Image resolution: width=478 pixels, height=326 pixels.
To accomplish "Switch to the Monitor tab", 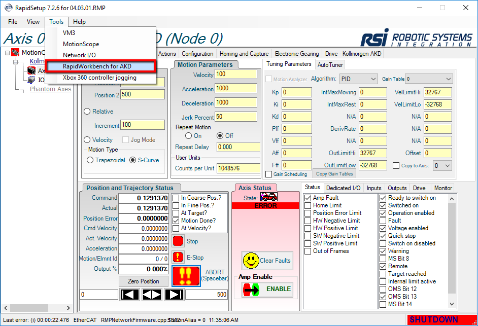I will [443, 188].
